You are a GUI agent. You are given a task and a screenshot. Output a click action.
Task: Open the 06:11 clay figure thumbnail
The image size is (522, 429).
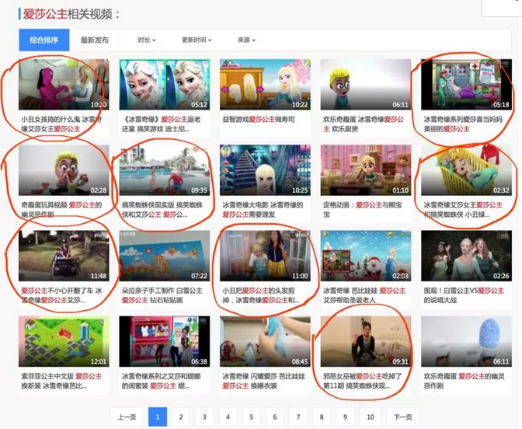pyautogui.click(x=366, y=84)
